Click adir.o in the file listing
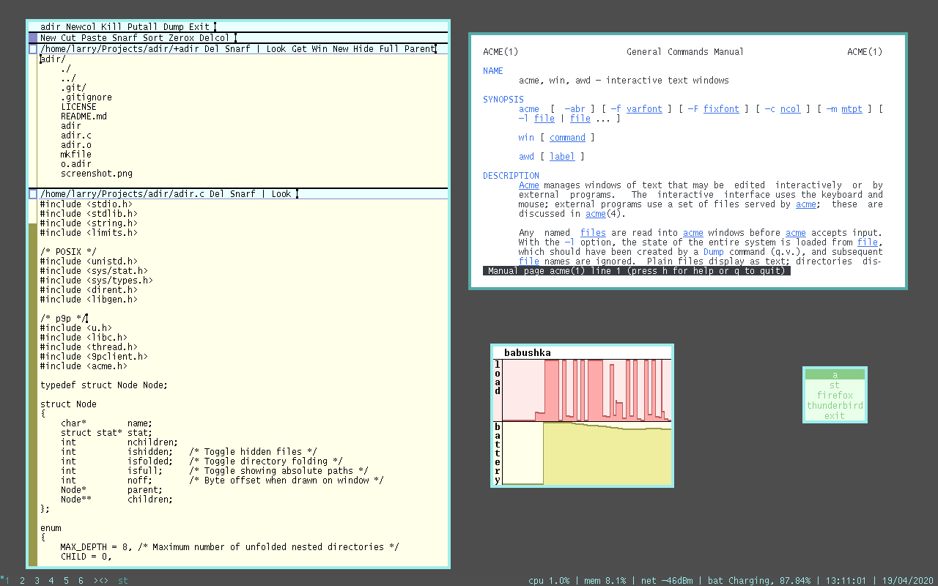This screenshot has height=586, width=938. click(x=76, y=145)
